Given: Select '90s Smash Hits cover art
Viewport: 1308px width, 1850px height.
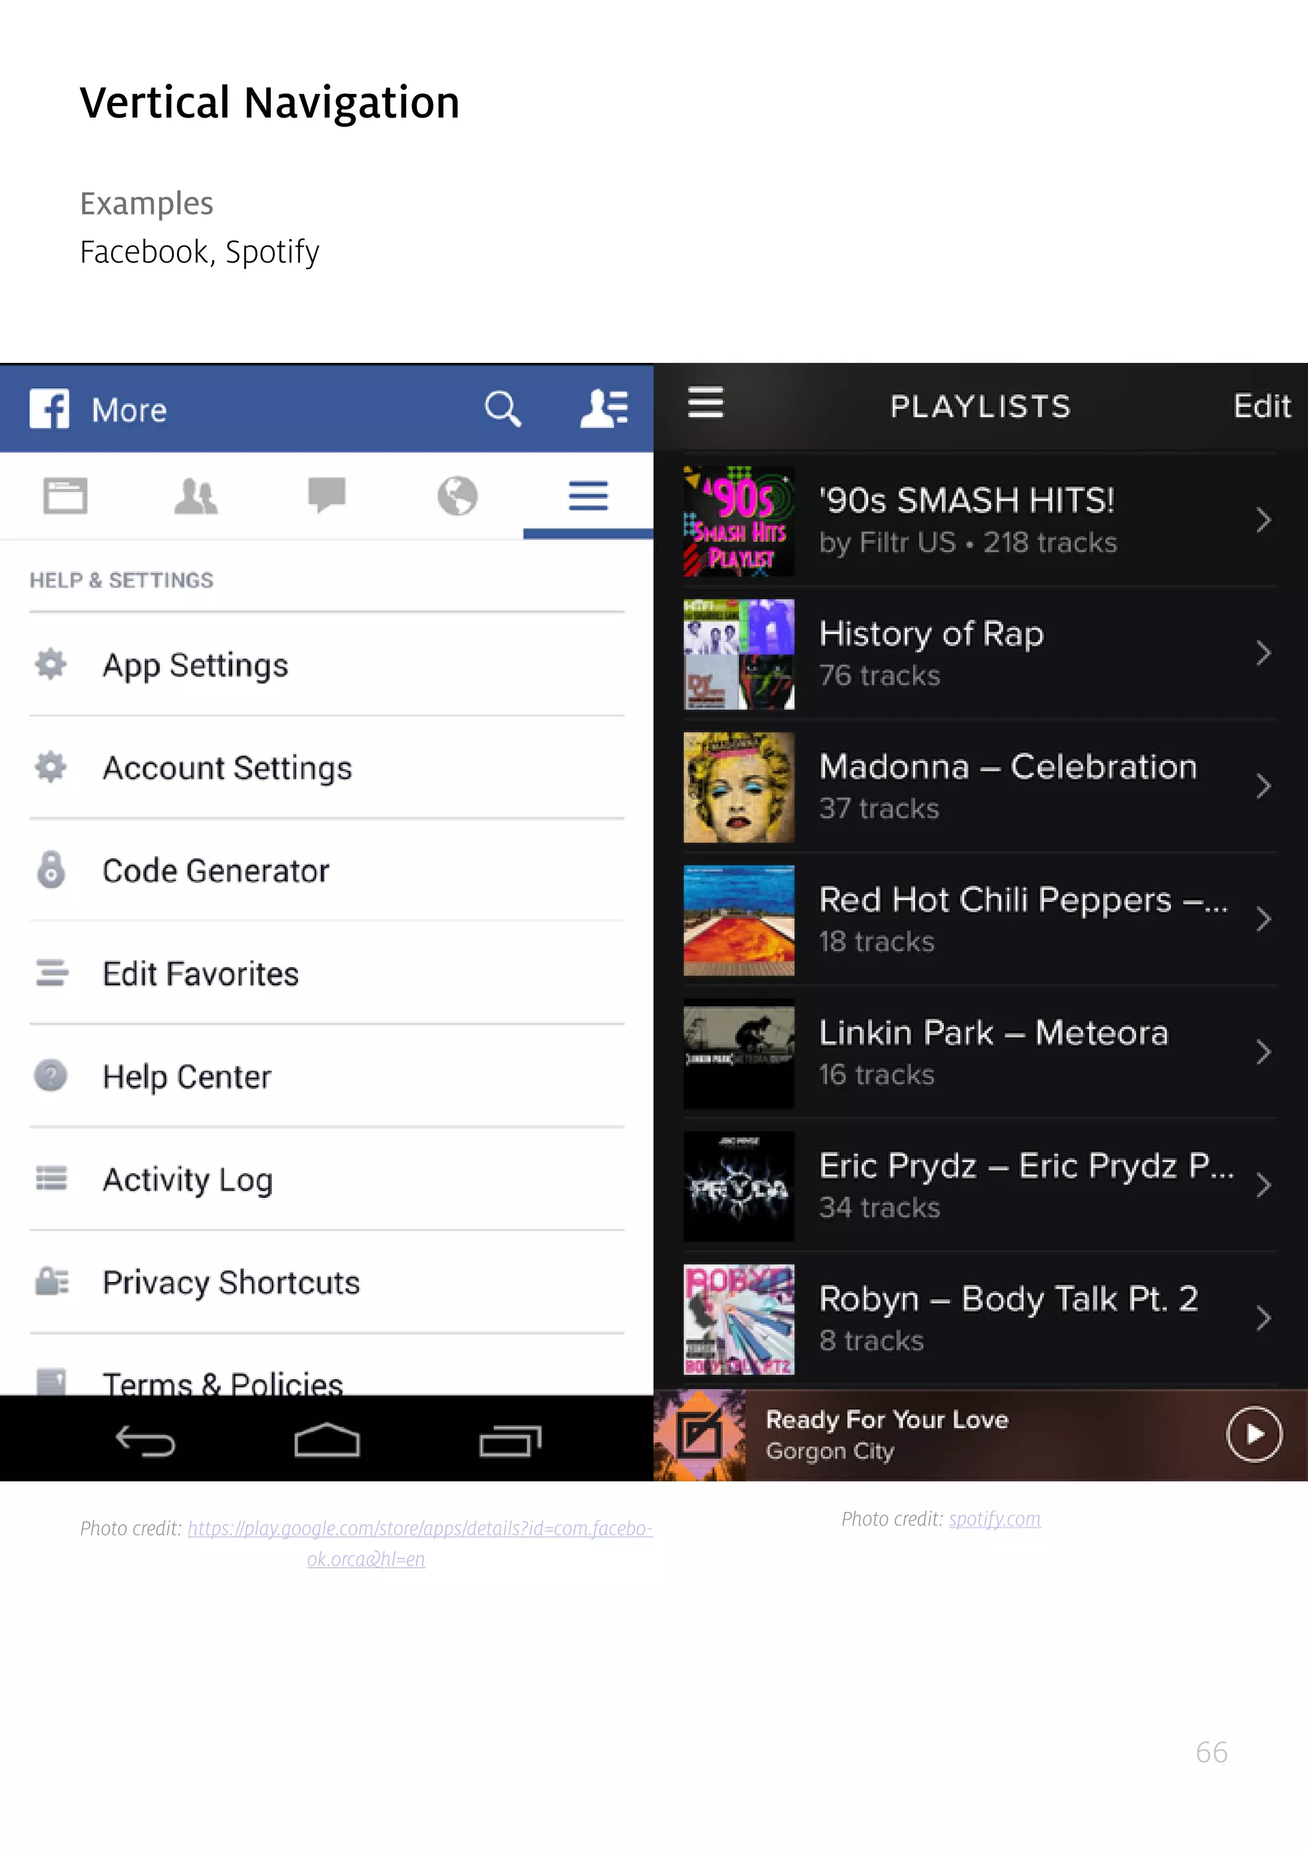Looking at the screenshot, I should pyautogui.click(x=738, y=521).
